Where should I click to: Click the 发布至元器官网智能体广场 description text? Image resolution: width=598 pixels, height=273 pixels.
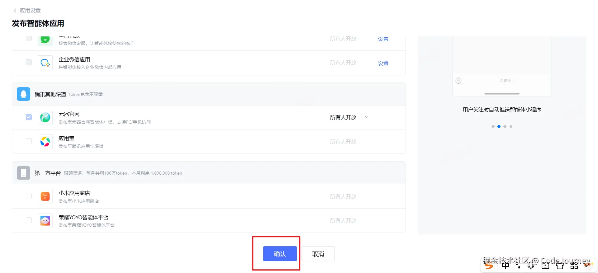point(105,122)
